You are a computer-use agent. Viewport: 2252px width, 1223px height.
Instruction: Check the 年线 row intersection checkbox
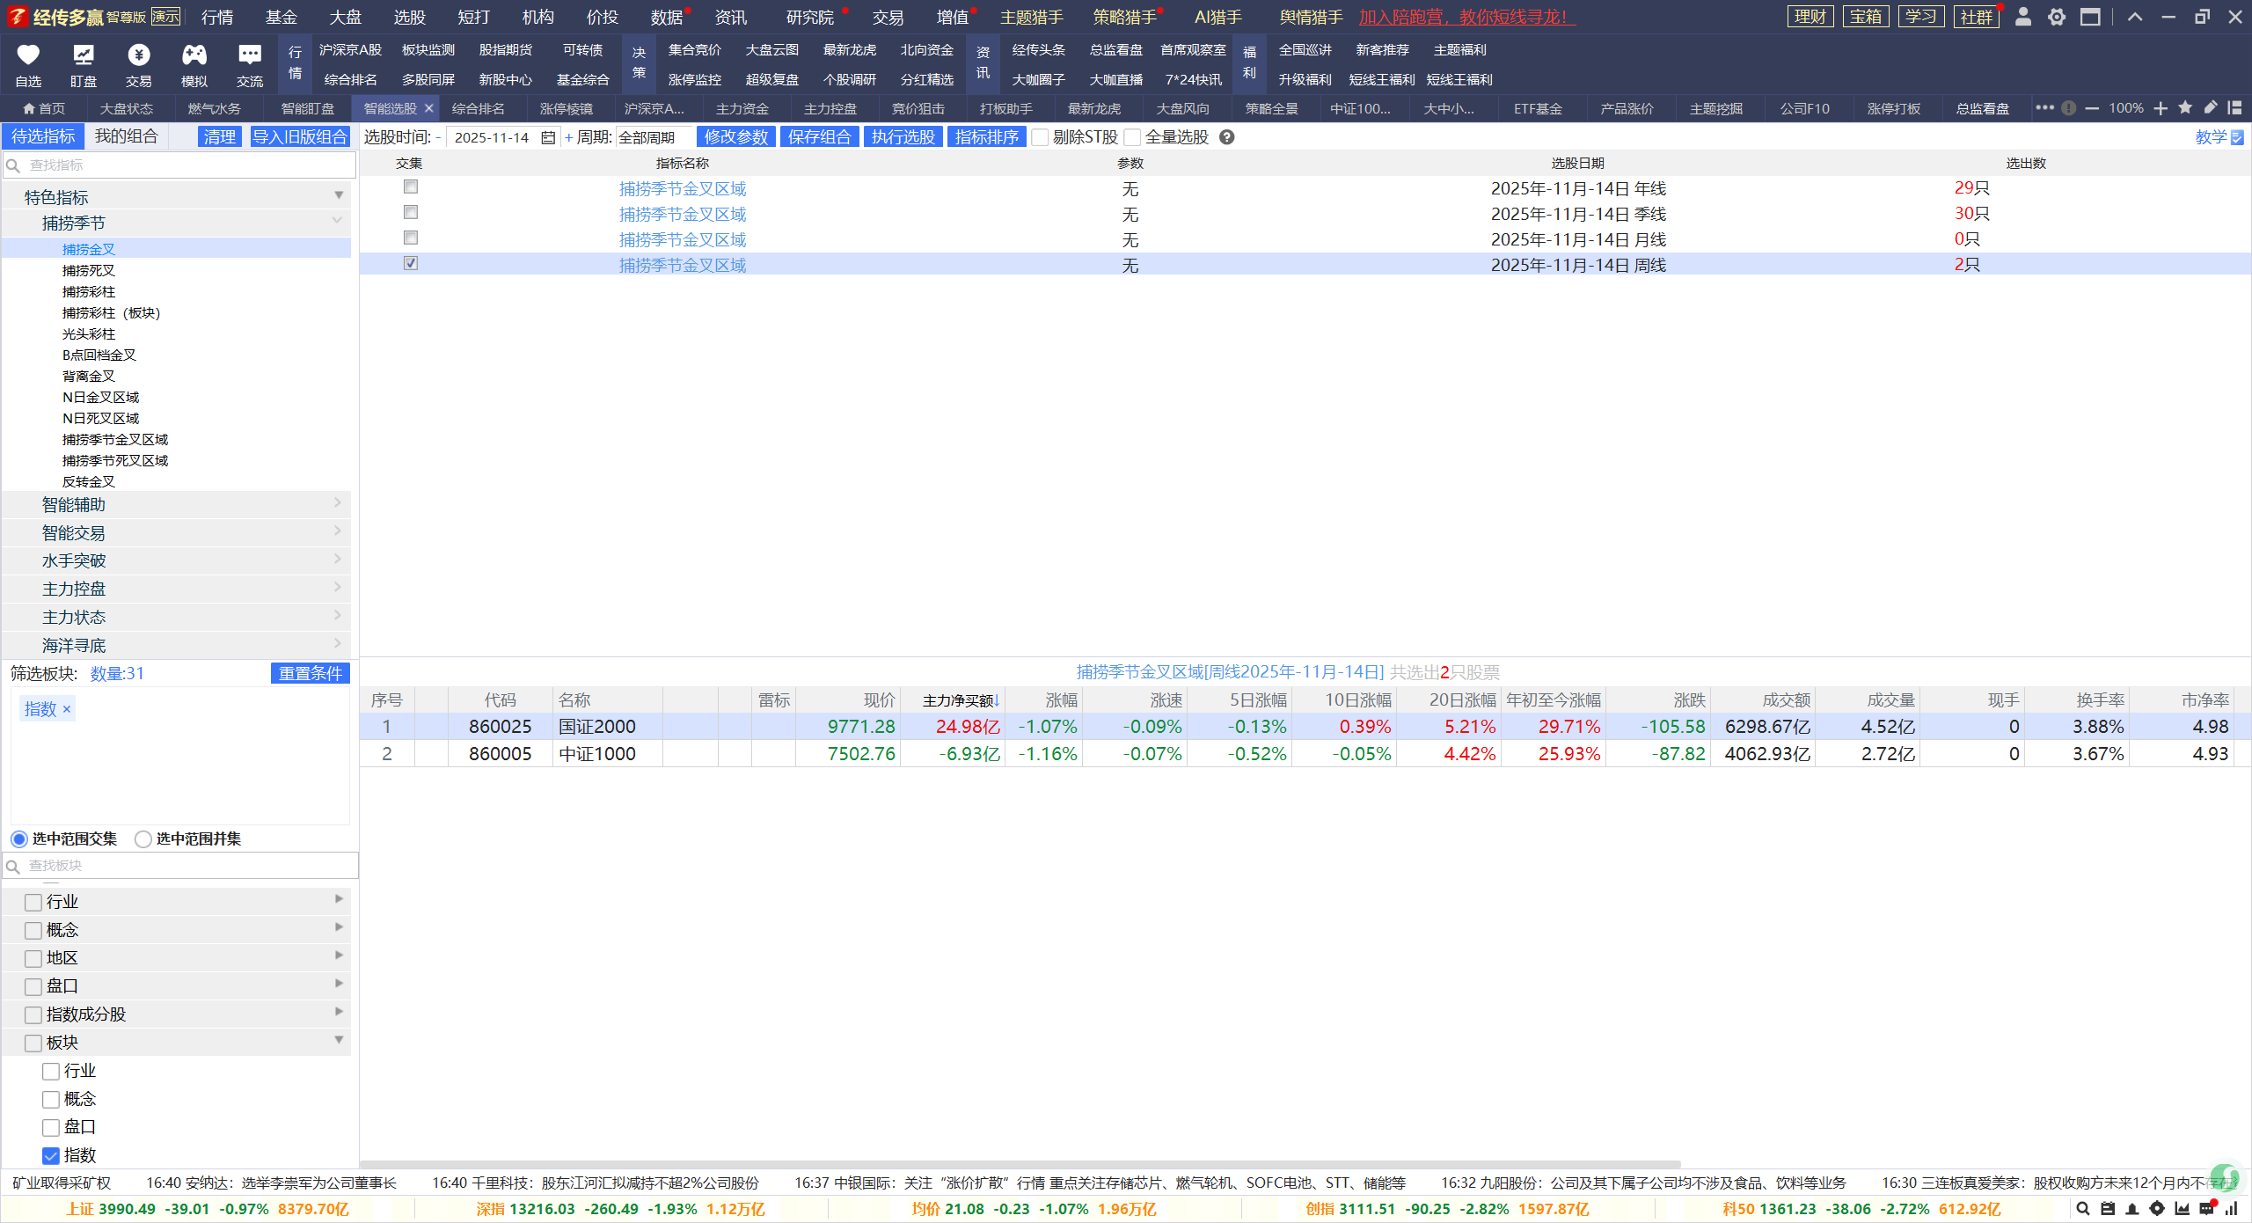pos(410,187)
